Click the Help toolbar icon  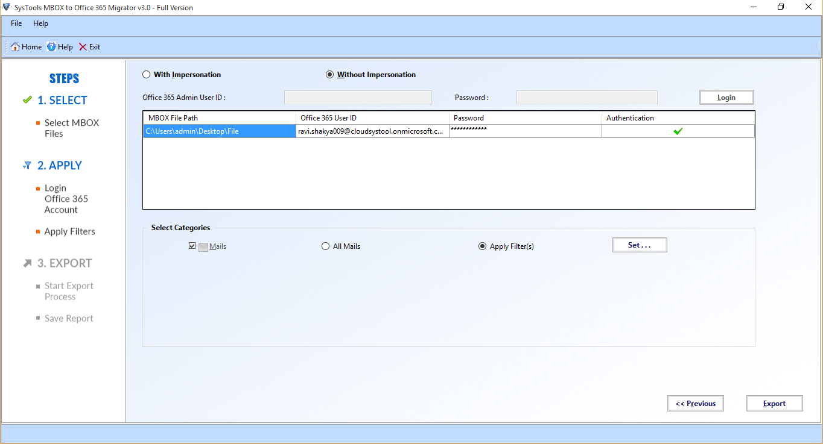(x=51, y=46)
